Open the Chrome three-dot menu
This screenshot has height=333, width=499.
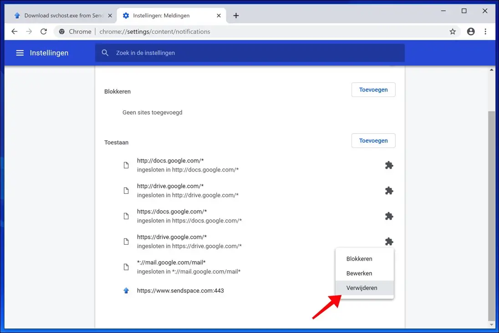[x=485, y=31]
